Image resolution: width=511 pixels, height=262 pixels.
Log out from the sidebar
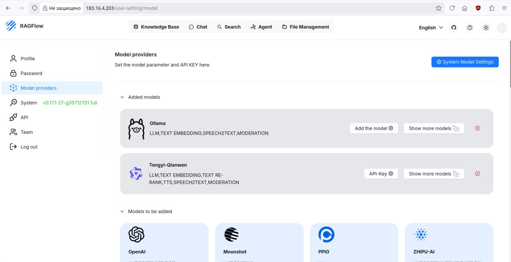coord(52,147)
